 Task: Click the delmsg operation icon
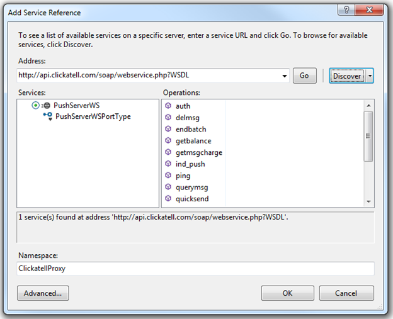click(x=168, y=118)
